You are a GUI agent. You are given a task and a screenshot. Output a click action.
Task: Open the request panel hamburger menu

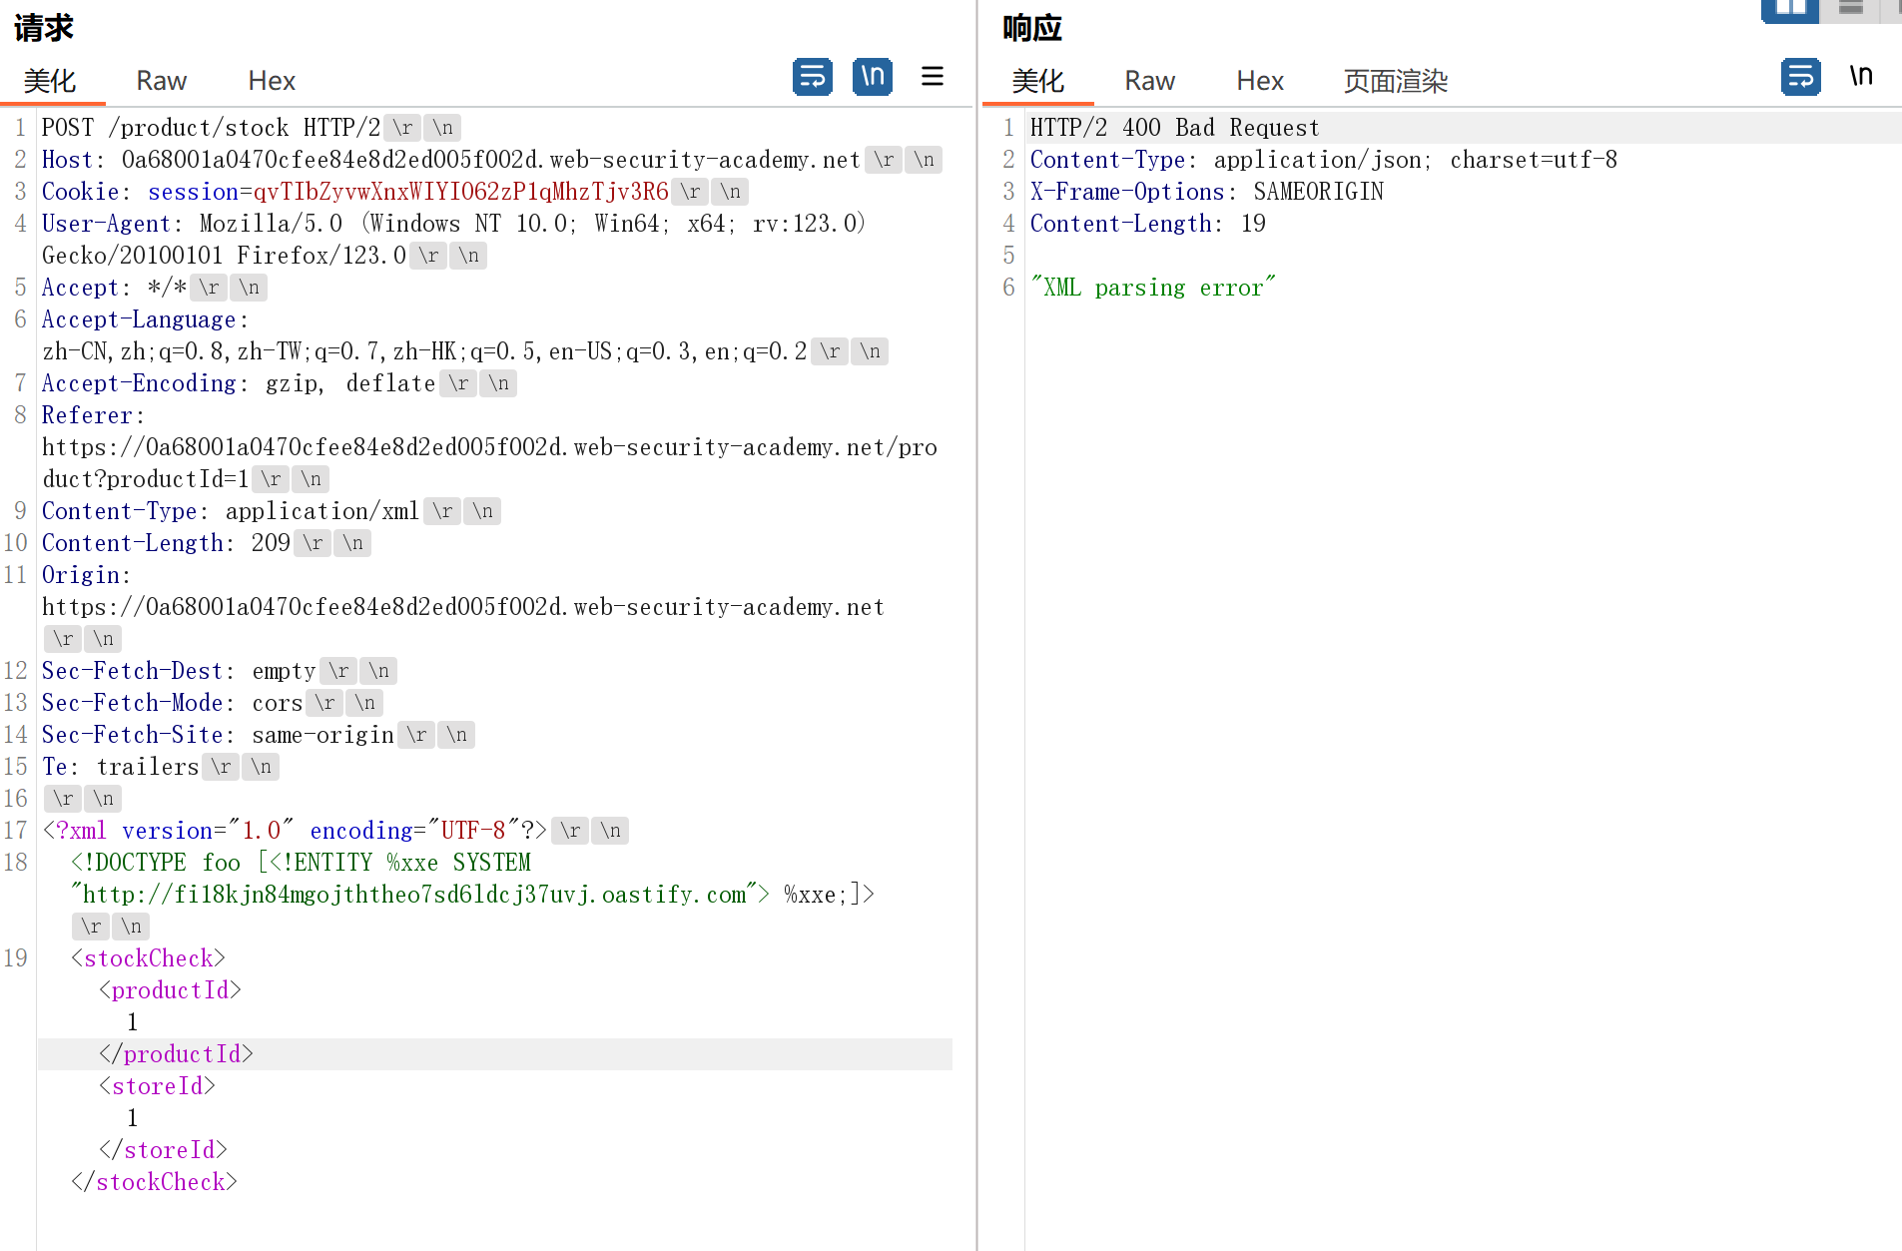tap(933, 77)
